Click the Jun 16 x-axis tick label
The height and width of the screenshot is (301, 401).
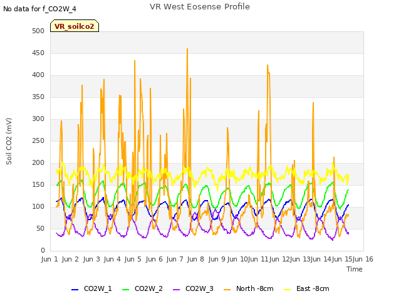pyautogui.click(x=363, y=259)
